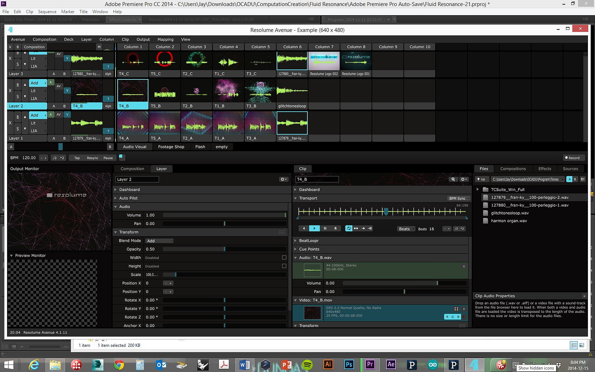Image resolution: width=595 pixels, height=372 pixels.
Task: Toggle the video G channel button
Action: point(453,317)
